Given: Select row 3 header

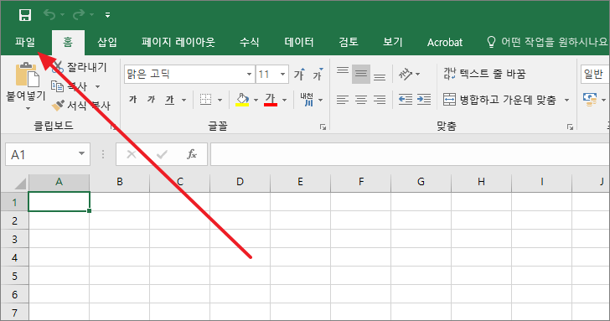Looking at the screenshot, I should [x=15, y=239].
